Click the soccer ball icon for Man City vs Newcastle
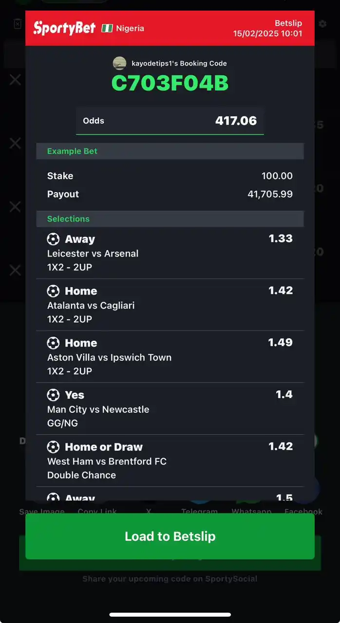This screenshot has width=340, height=623. (53, 395)
